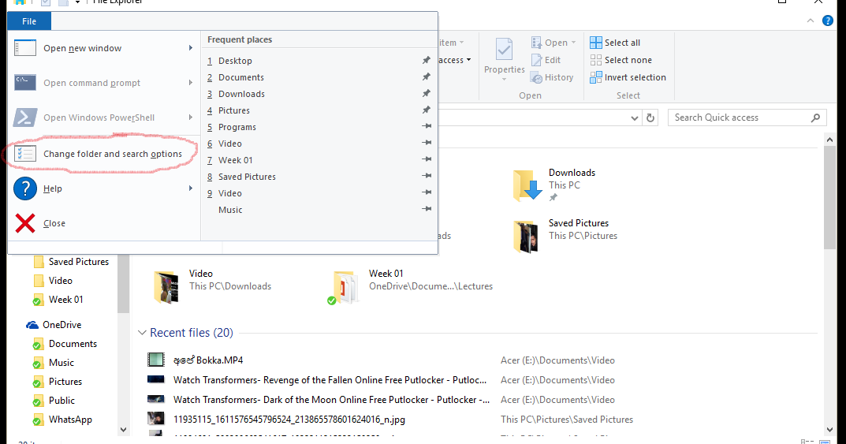
Task: Click the History ribbon button
Action: (x=552, y=77)
